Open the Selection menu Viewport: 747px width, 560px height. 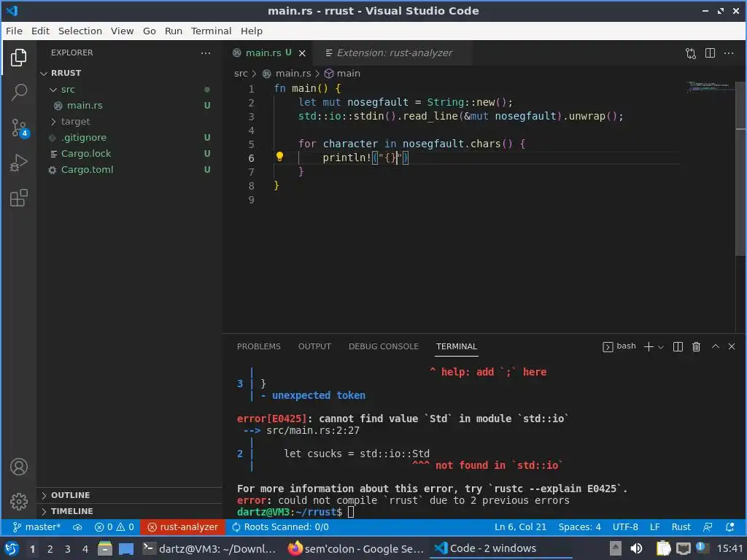[80, 31]
